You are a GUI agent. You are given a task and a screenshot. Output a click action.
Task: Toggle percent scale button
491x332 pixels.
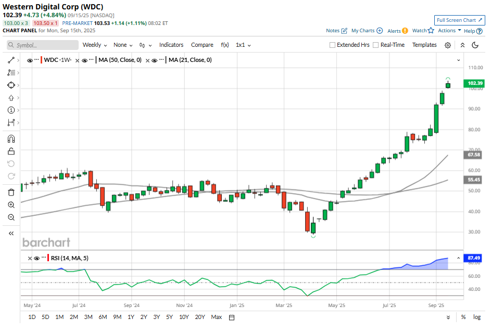pos(463,317)
